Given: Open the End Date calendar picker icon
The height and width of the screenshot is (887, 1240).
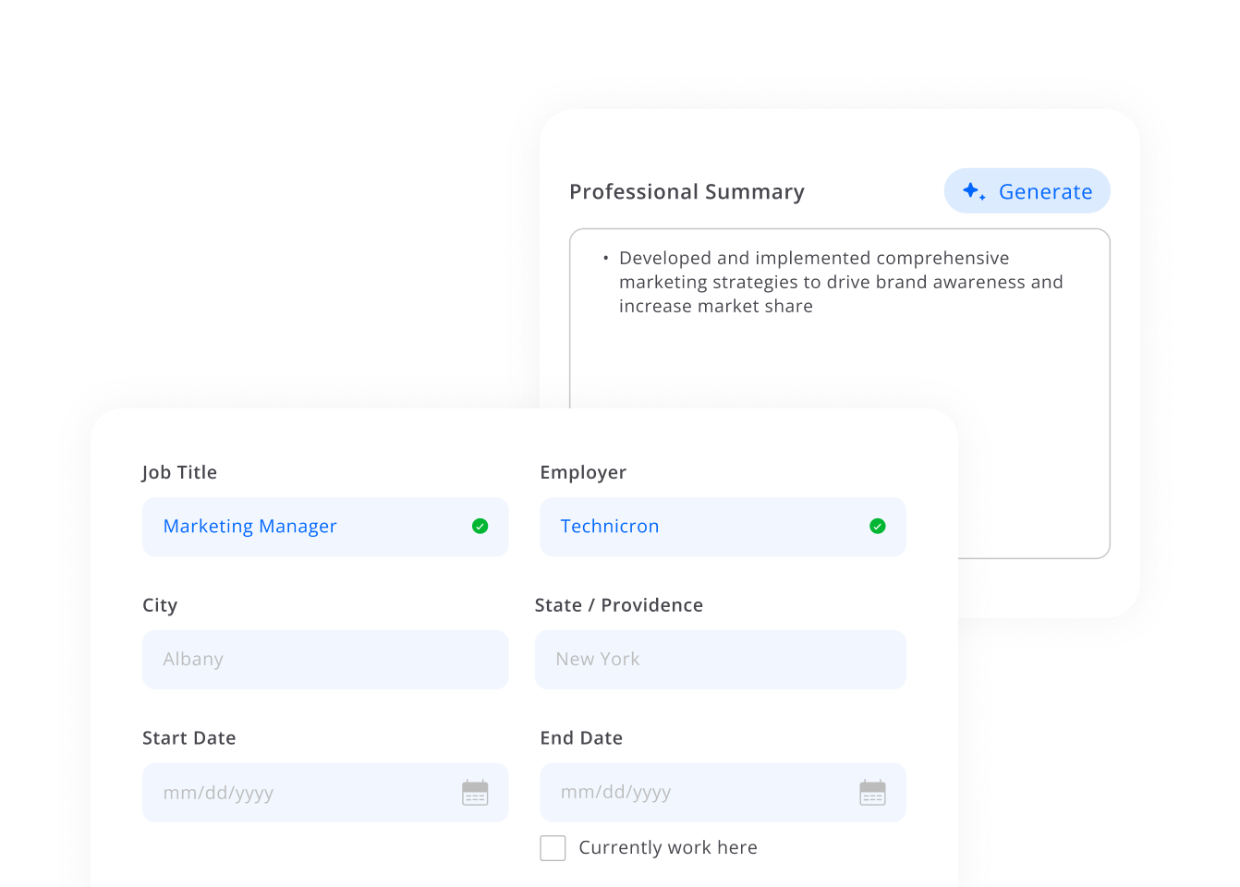Looking at the screenshot, I should tap(872, 793).
